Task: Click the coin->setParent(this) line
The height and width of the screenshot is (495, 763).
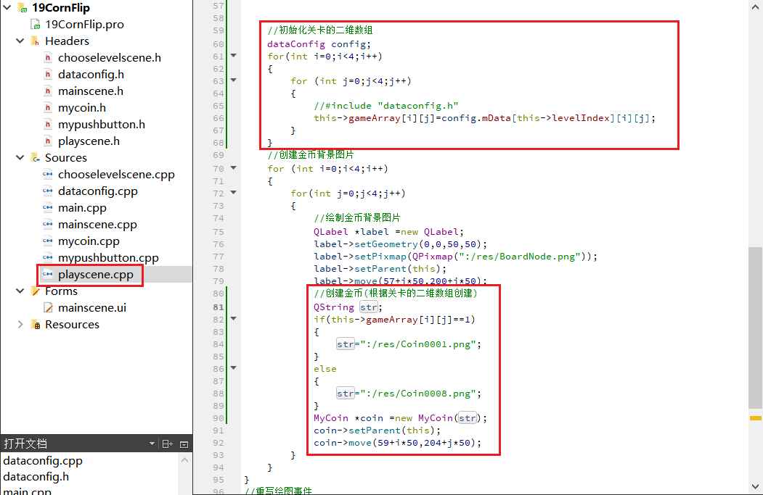Action: point(377,430)
